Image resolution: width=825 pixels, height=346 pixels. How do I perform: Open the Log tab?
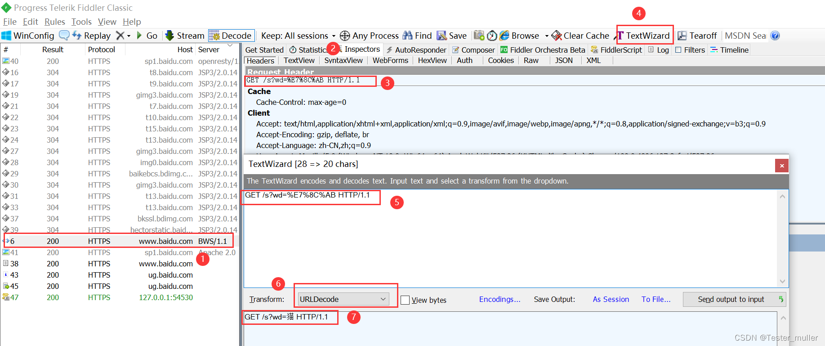tap(658, 50)
